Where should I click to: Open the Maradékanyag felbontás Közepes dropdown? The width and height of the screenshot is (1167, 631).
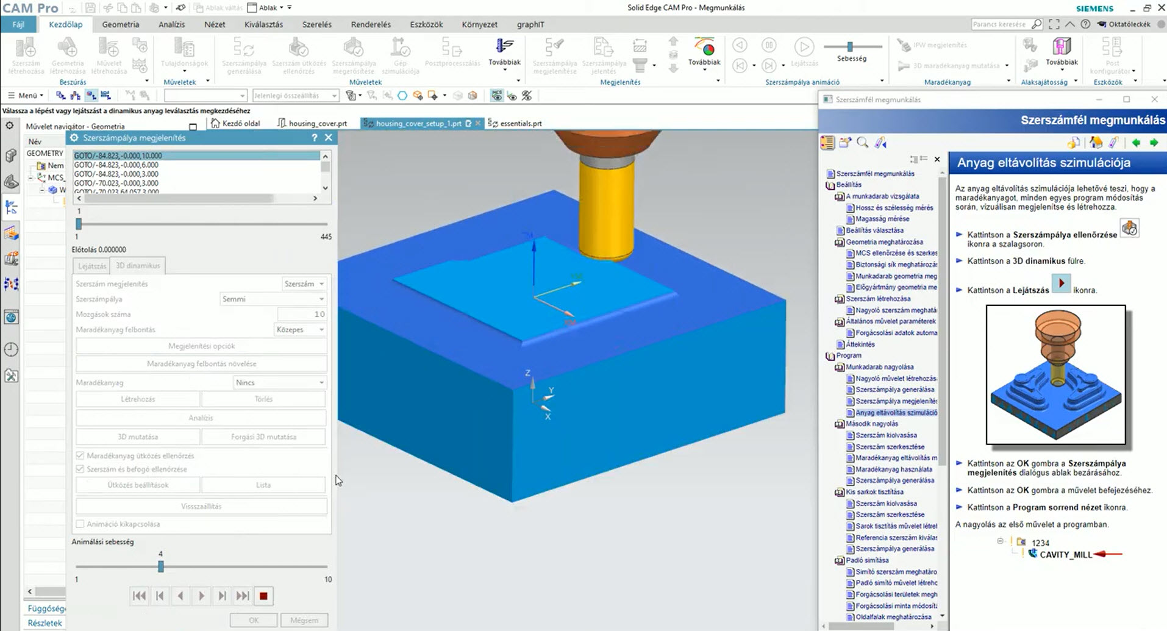(x=301, y=329)
